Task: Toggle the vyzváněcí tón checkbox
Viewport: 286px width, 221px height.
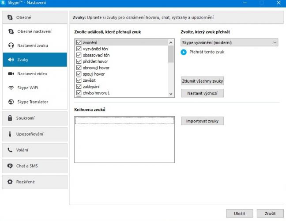Action: point(79,49)
